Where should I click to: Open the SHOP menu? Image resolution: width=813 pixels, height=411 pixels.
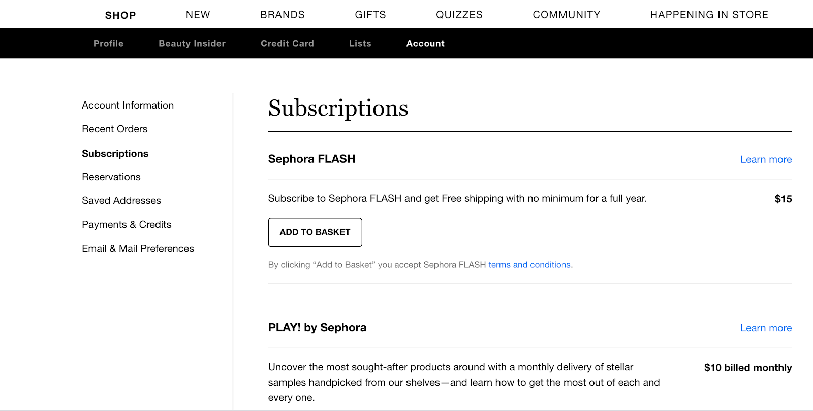pyautogui.click(x=120, y=15)
